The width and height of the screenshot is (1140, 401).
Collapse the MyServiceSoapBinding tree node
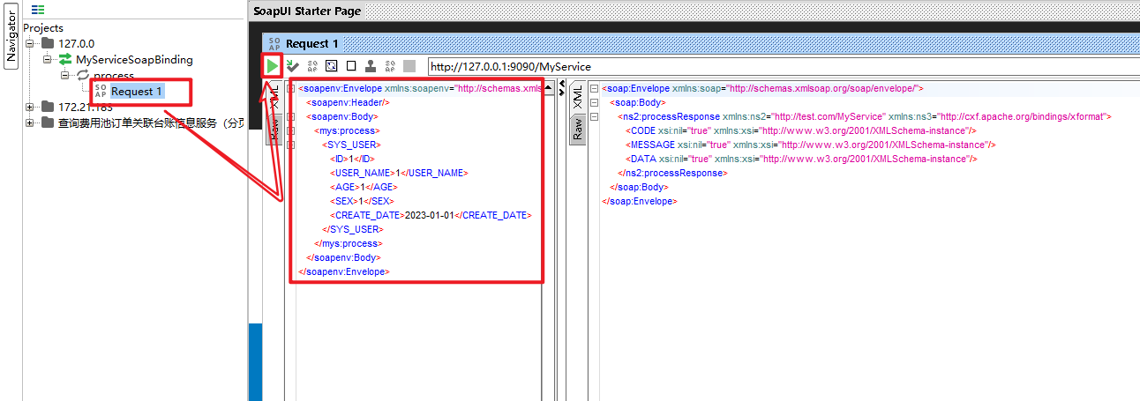point(48,60)
